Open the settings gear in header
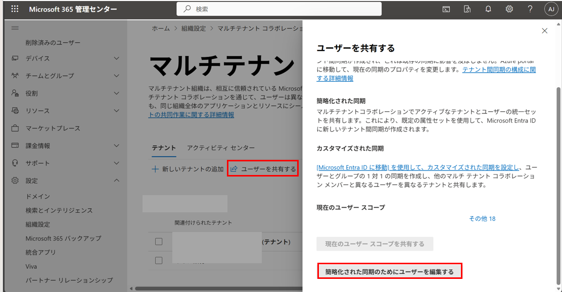Screen dimensions: 562x292 pyautogui.click(x=509, y=9)
